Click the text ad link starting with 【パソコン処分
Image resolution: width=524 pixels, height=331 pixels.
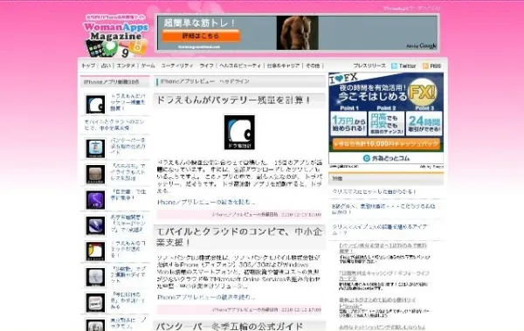[383, 248]
